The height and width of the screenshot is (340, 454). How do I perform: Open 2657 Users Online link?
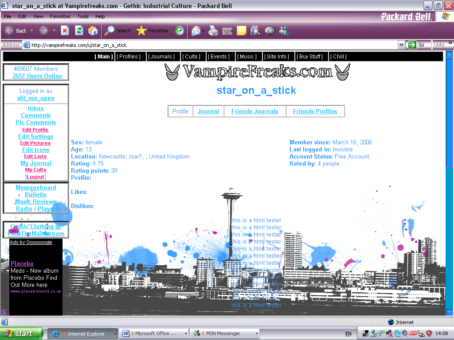pos(37,76)
